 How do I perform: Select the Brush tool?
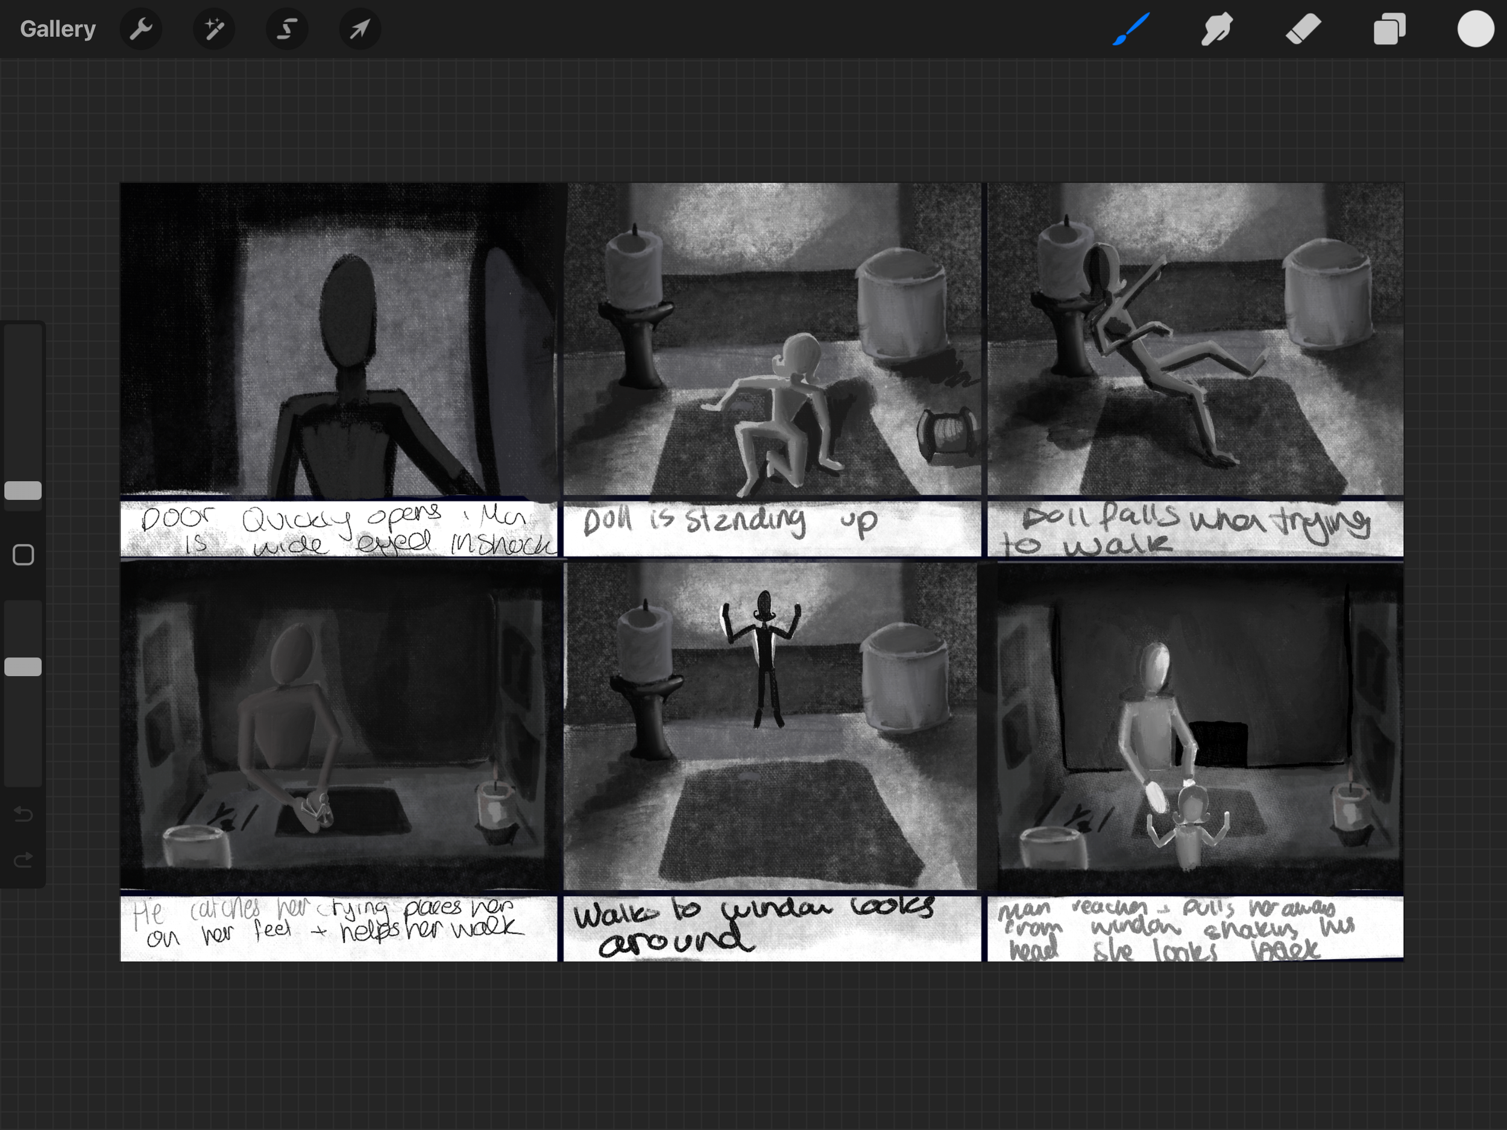(1131, 30)
